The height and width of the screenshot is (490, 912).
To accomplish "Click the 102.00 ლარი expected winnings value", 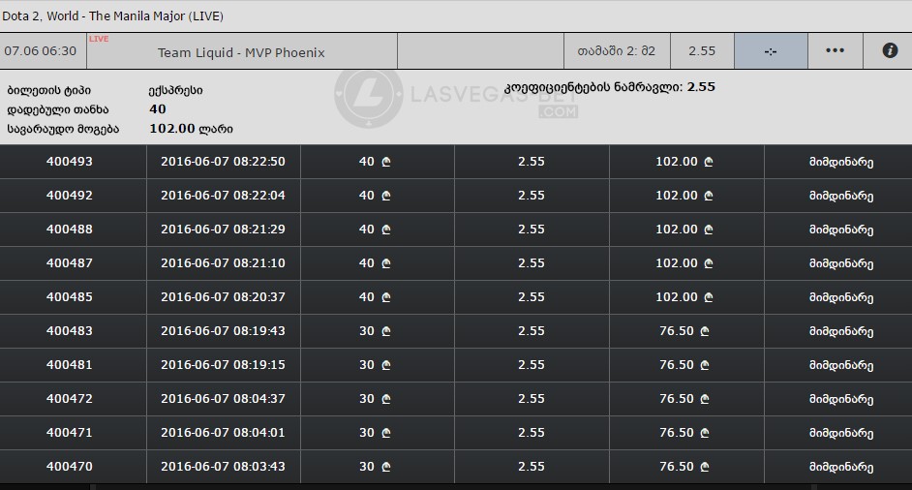I will click(191, 128).
